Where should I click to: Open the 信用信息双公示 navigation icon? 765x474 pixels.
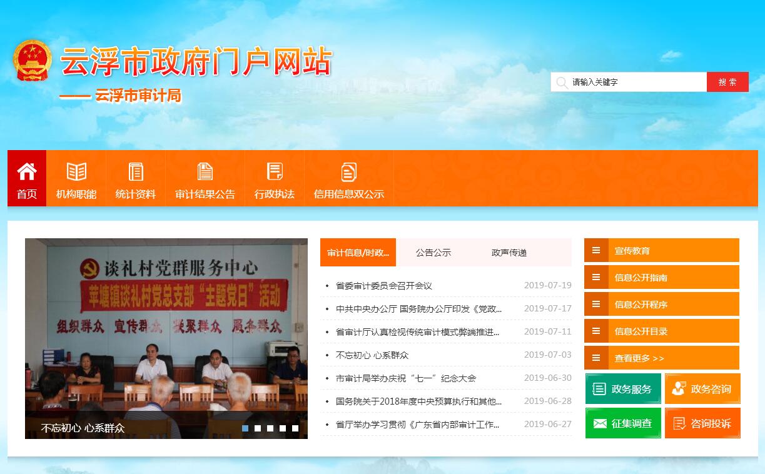(348, 171)
